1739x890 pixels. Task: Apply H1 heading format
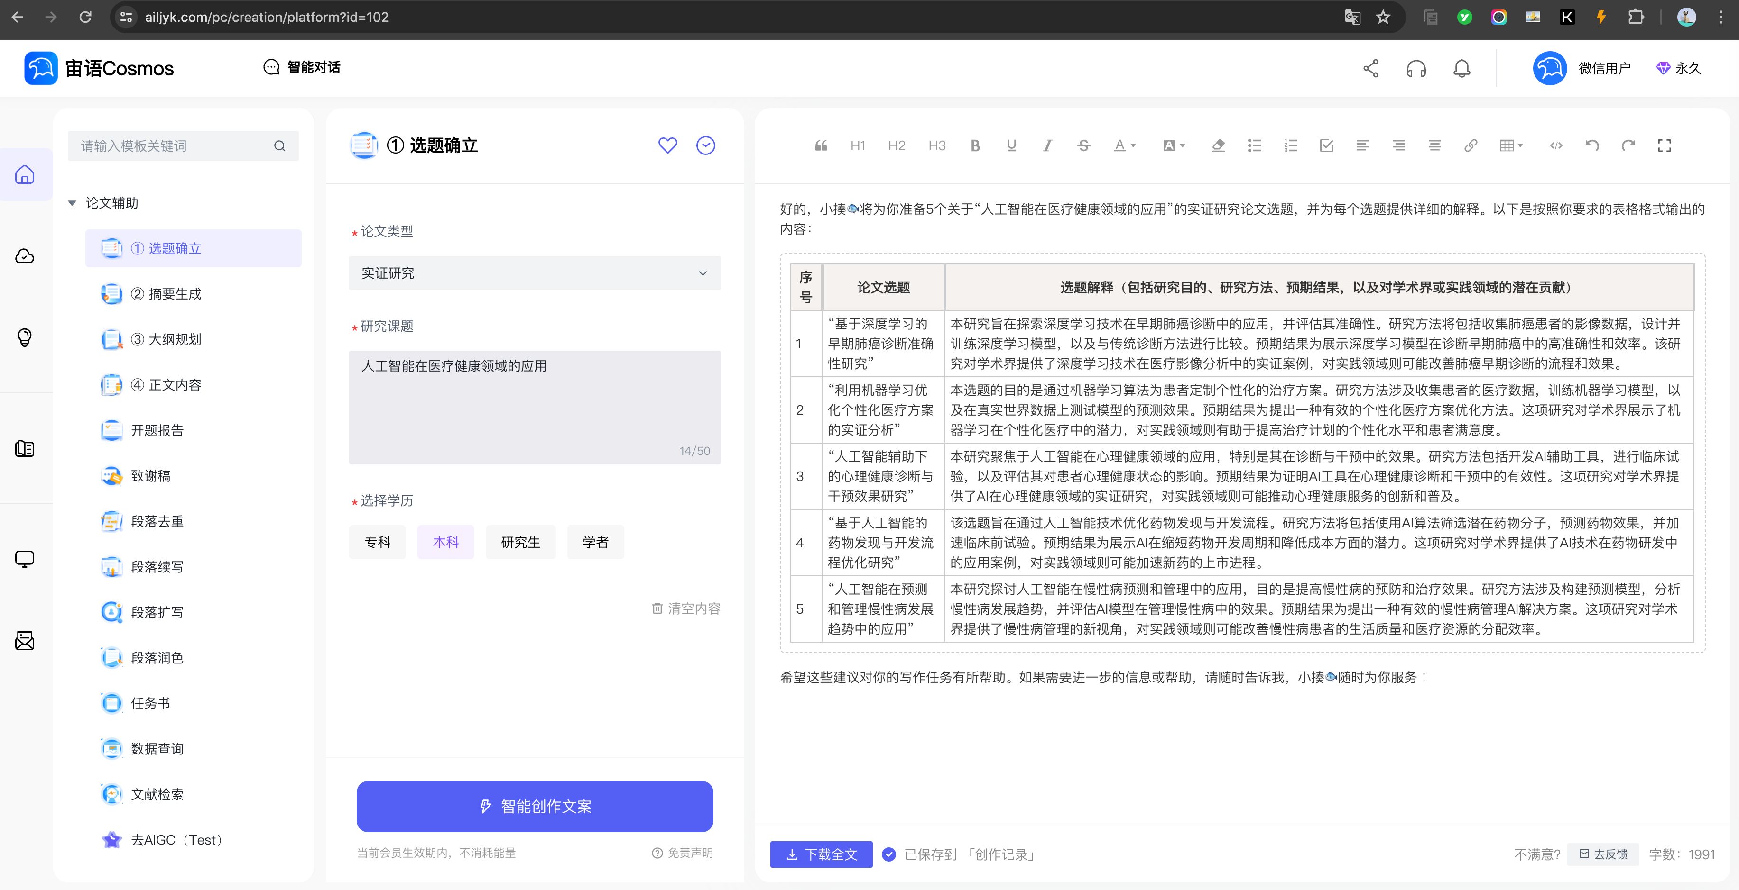(857, 145)
